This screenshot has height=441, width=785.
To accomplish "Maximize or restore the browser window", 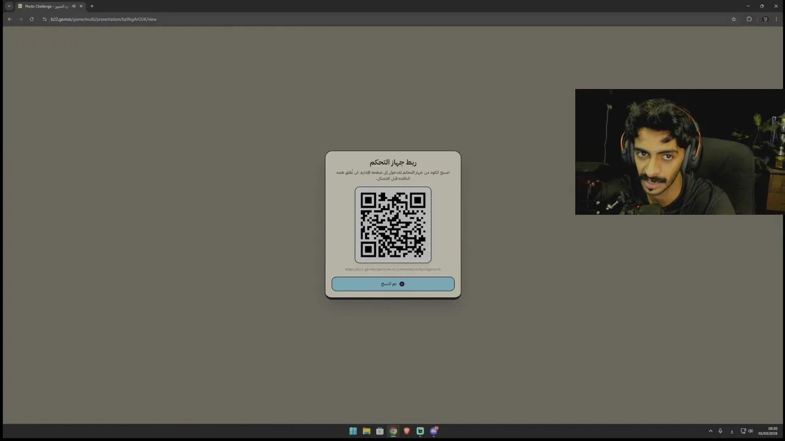I will tap(762, 6).
